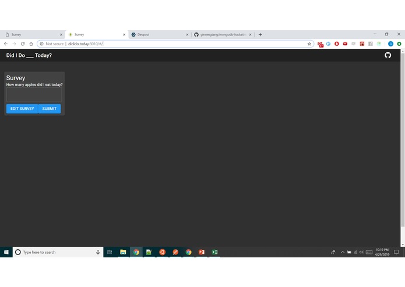Open the blue Chrome profile avatar

[x=390, y=44]
